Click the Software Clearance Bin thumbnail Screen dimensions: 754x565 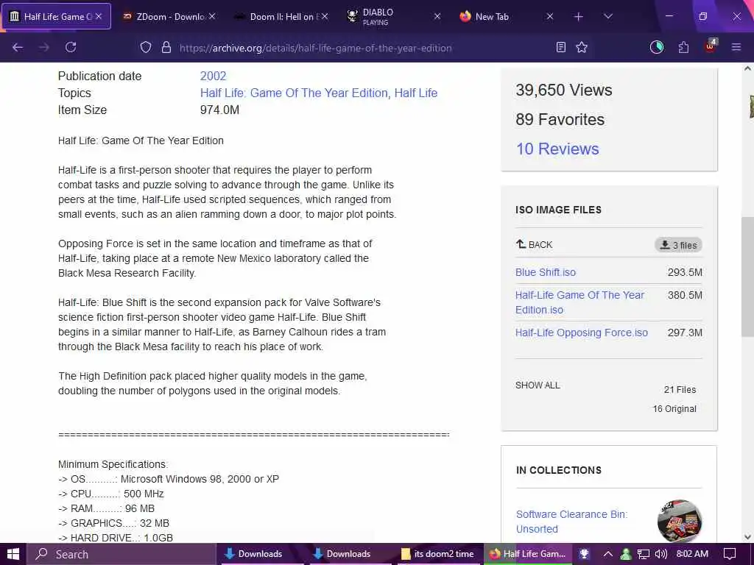(680, 521)
